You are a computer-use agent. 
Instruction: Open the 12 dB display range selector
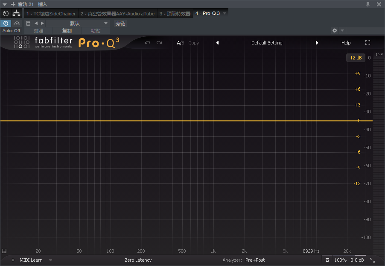tap(356, 58)
